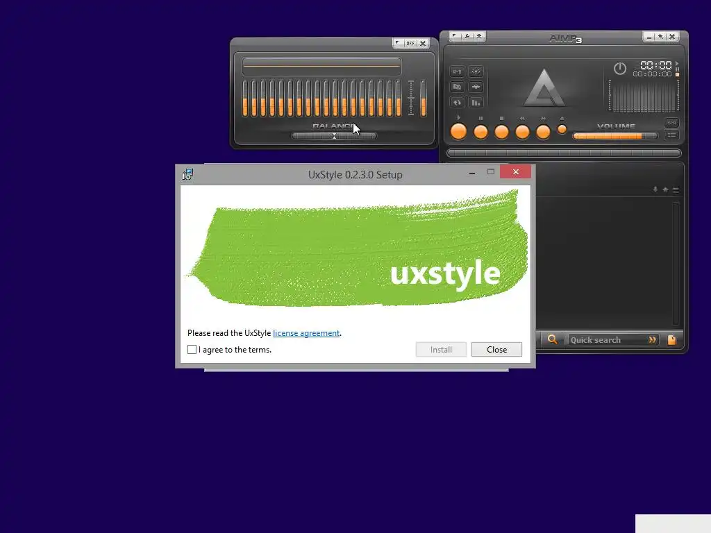Viewport: 711px width, 533px height.
Task: Click the AIMP triangle logo
Action: pos(544,88)
